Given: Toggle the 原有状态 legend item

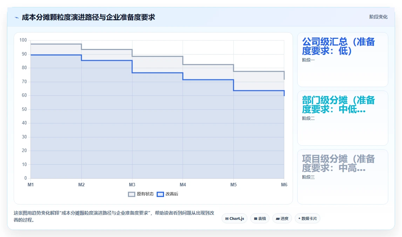Looking at the screenshot, I should (x=141, y=194).
